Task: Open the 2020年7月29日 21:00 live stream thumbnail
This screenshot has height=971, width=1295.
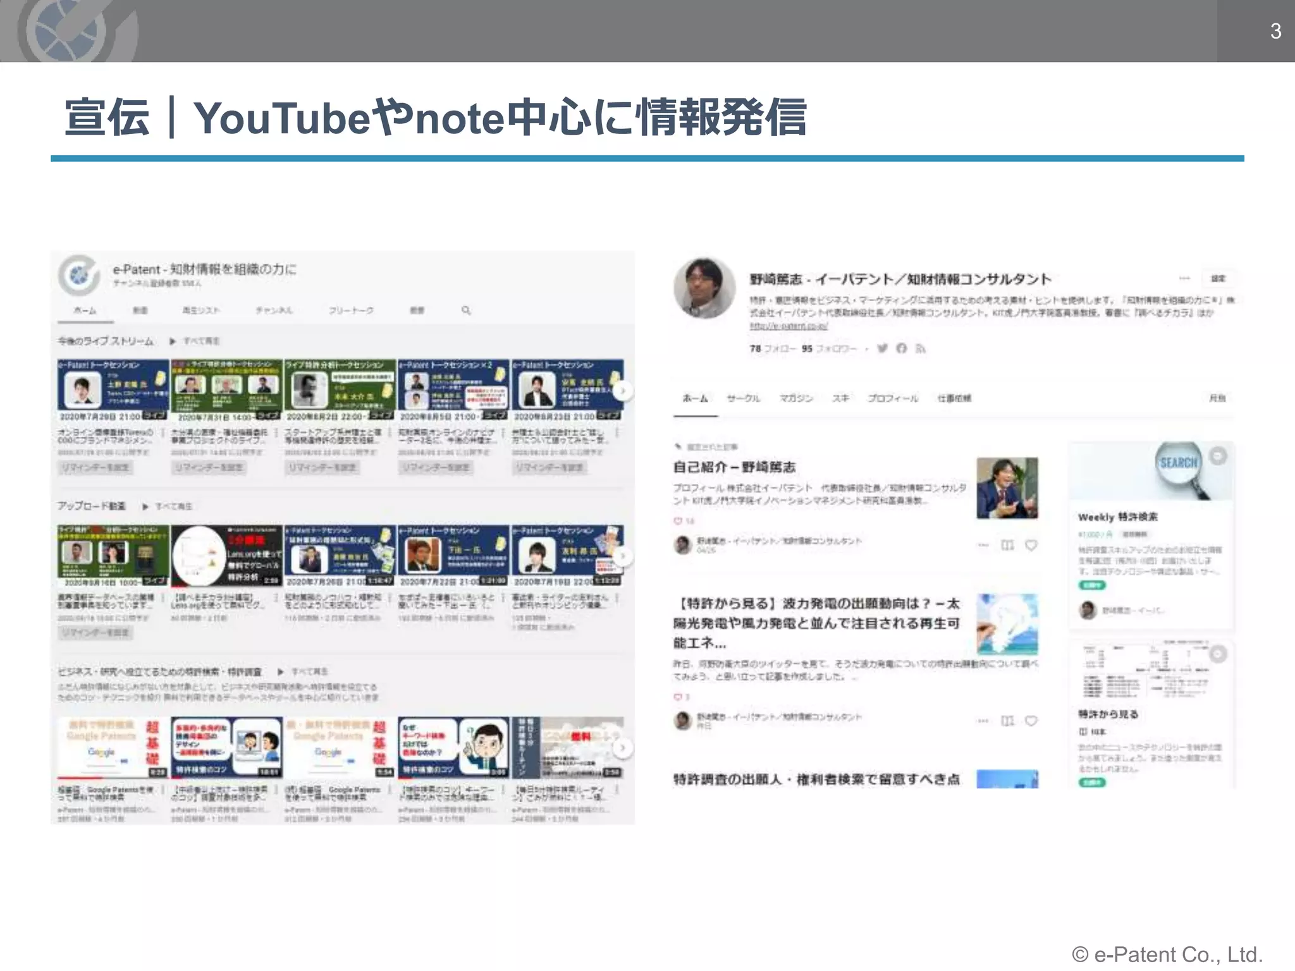Action: (113, 390)
